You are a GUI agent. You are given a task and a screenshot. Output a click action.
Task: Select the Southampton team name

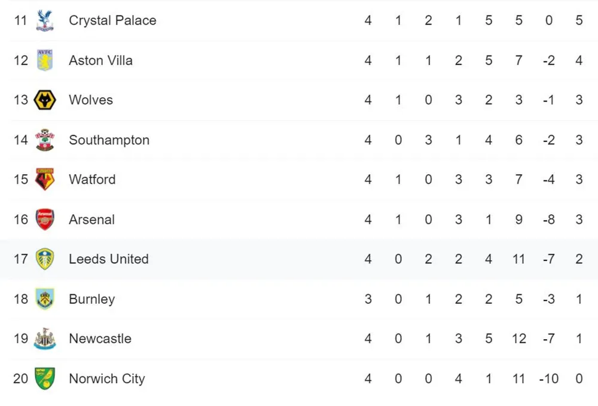point(109,140)
